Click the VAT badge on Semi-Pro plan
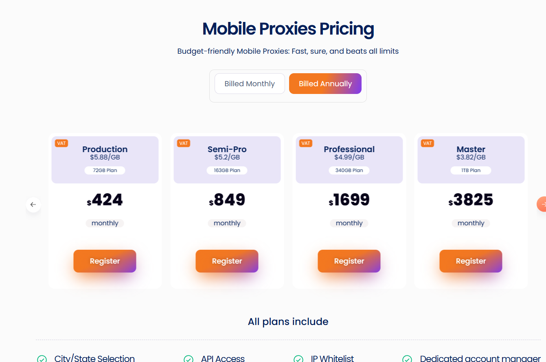The image size is (546, 362). click(184, 143)
